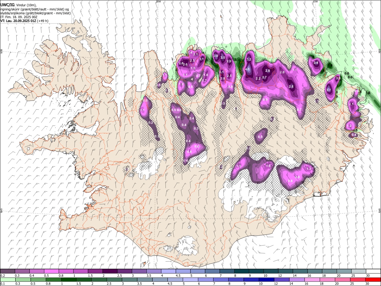Pick the dark teal 9 swatch, top legend row
The height and width of the screenshot is (286, 381).
(256, 271)
